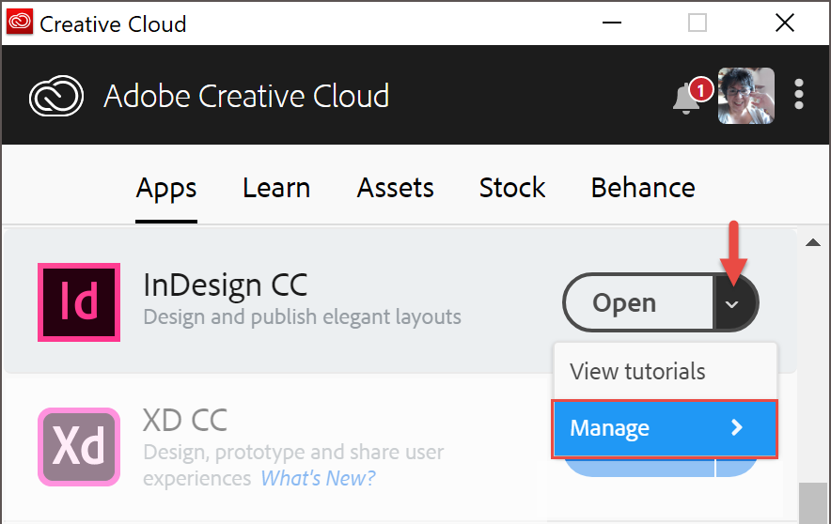Select the Apps tab
Image resolution: width=831 pixels, height=524 pixels.
pos(166,188)
